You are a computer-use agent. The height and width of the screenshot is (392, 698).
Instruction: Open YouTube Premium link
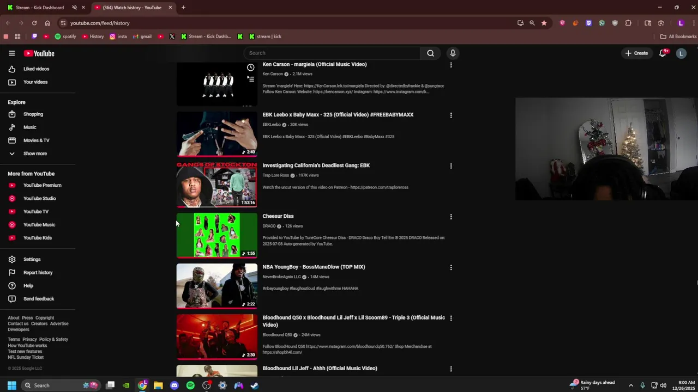point(42,186)
